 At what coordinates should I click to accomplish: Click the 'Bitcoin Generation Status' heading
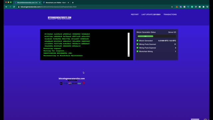(x=146, y=32)
